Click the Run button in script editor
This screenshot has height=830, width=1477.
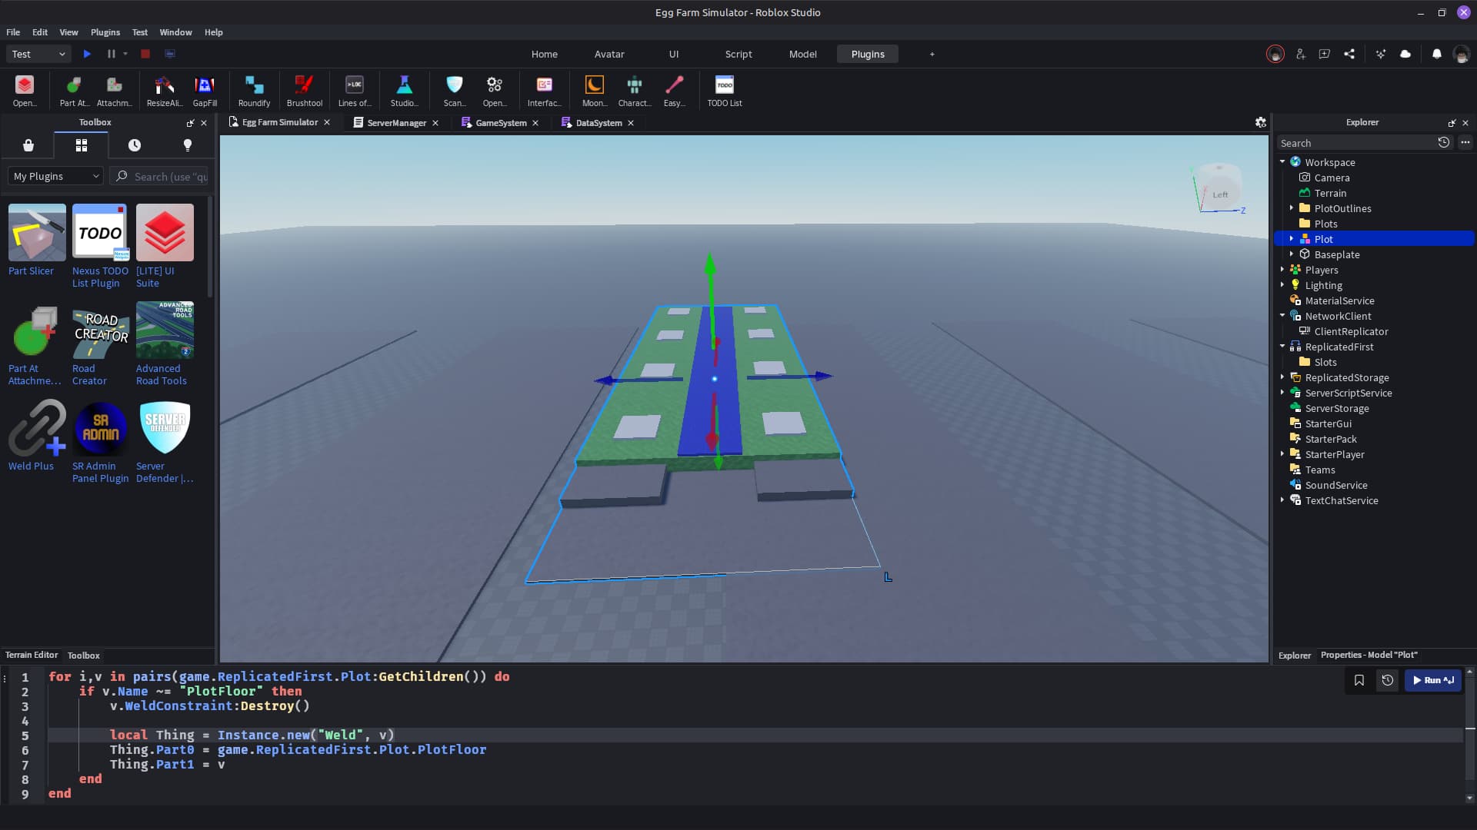1432,680
